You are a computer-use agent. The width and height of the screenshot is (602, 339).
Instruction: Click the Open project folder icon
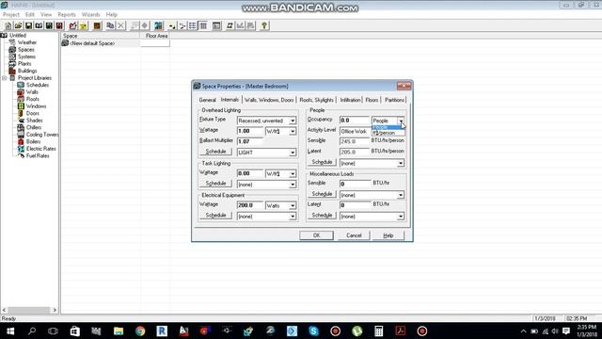18,25
